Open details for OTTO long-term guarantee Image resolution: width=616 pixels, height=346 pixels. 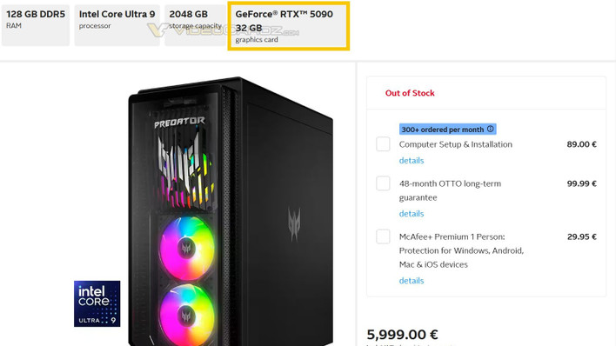tap(412, 214)
